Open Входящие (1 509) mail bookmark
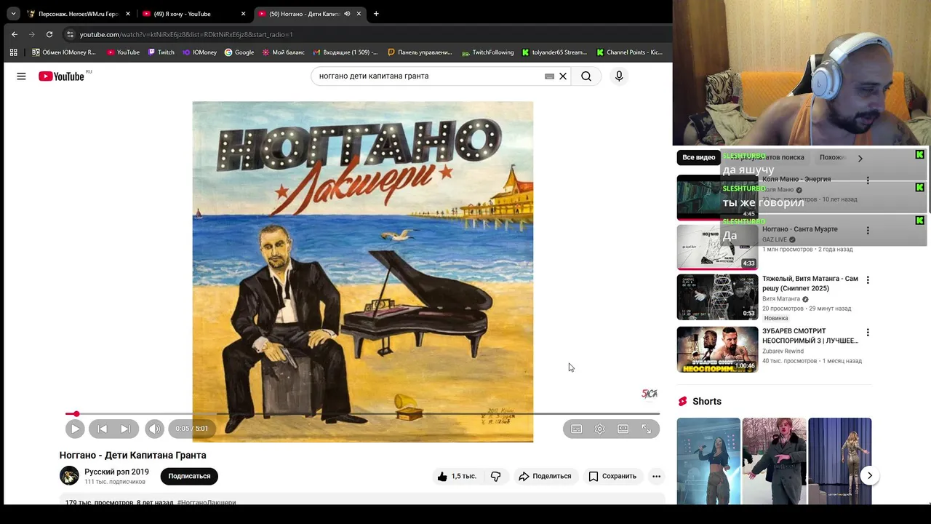This screenshot has height=524, width=931. tap(345, 52)
